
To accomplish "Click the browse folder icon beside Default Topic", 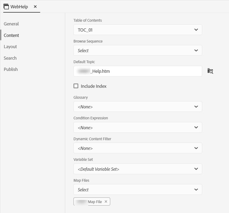I will coord(210,71).
